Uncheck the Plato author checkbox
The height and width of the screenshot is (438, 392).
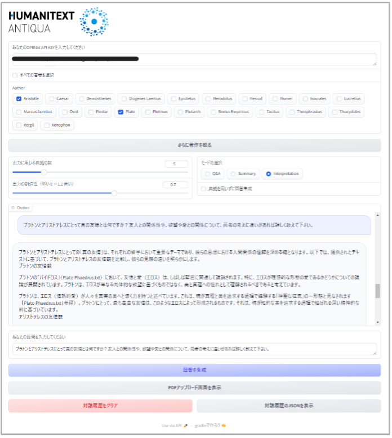(121, 112)
